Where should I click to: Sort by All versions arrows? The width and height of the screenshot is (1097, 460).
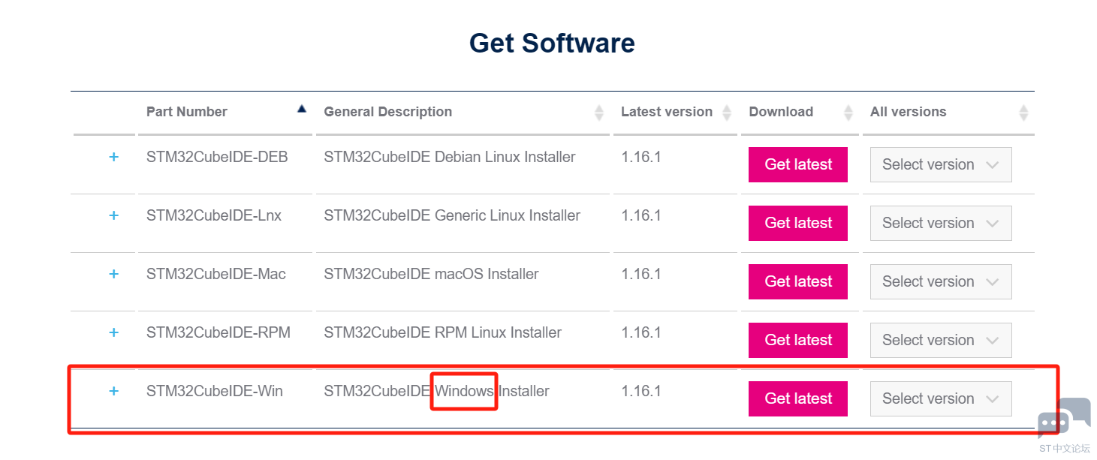point(1023,113)
